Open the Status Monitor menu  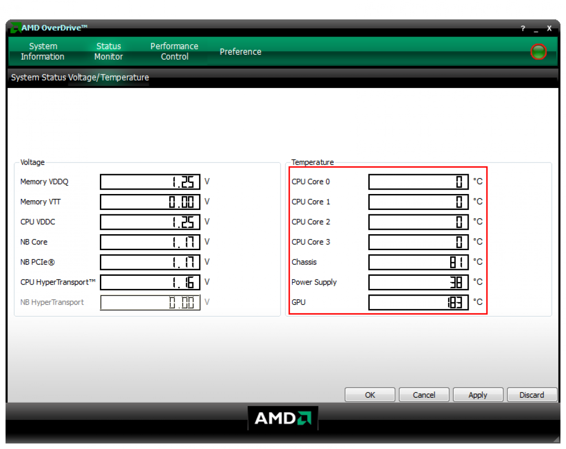click(x=108, y=51)
